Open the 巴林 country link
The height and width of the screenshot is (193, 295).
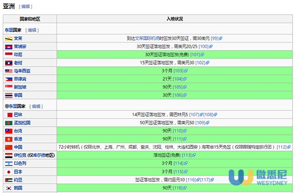[18, 115]
